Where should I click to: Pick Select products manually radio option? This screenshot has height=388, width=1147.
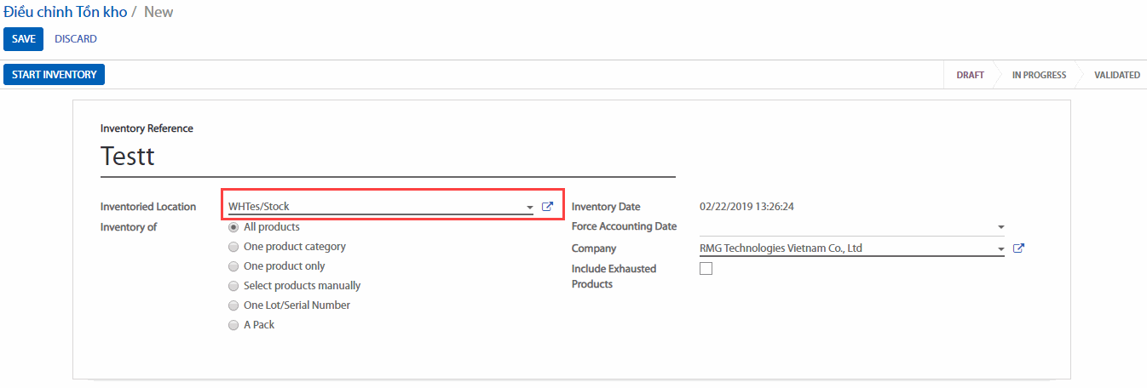tap(233, 286)
